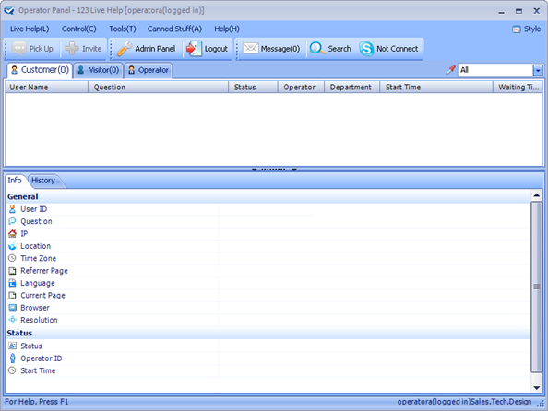Click the Info panel vertical scrollbar thumb
The width and height of the screenshot is (548, 411).
[536, 287]
